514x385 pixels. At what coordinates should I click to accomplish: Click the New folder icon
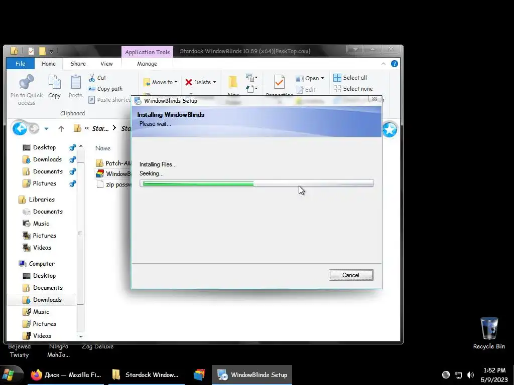233,82
